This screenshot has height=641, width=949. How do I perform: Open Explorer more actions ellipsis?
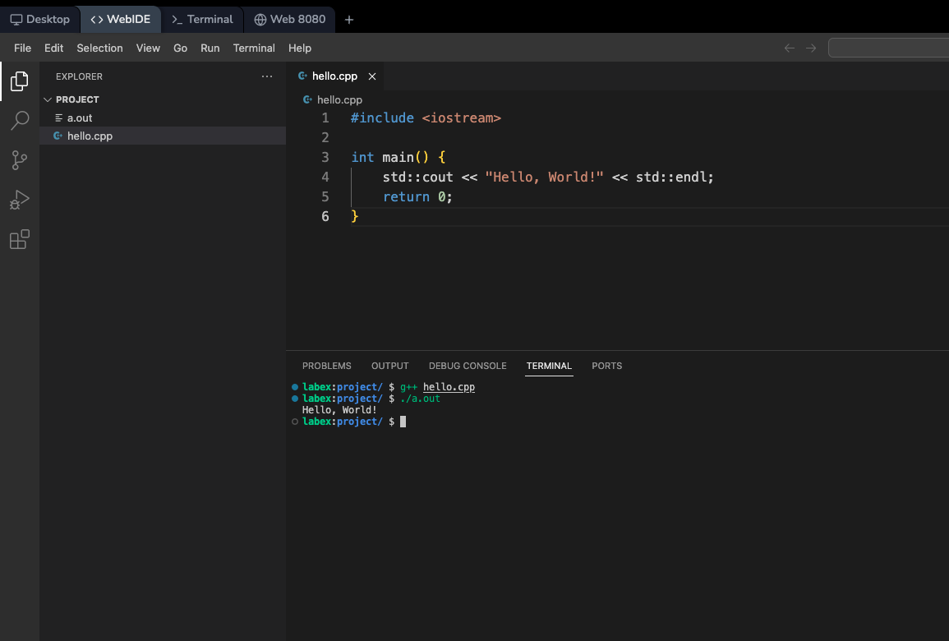pos(267,76)
